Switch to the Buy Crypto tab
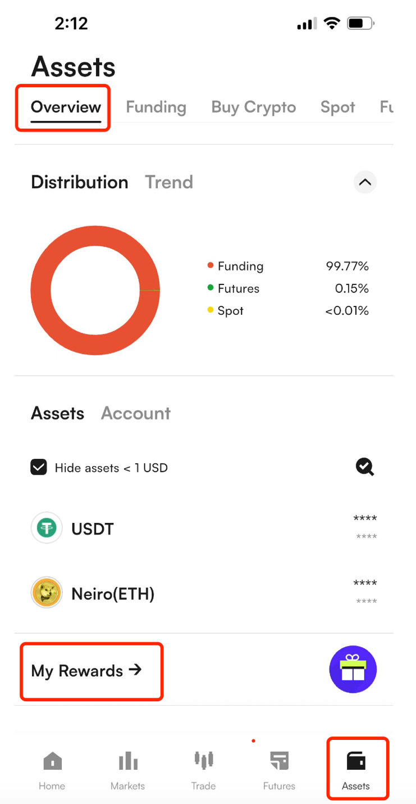The image size is (416, 804). coord(254,107)
